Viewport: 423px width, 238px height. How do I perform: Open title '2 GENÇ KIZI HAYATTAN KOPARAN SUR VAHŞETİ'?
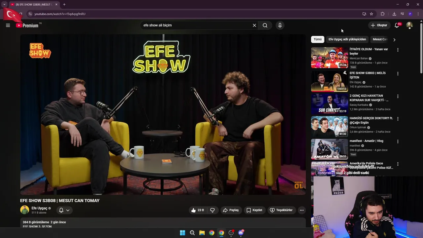tap(369, 98)
